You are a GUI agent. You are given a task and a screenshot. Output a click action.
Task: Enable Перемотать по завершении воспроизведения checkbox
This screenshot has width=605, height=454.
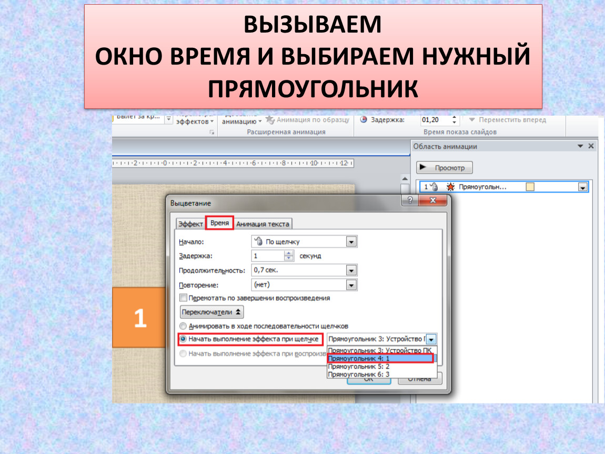183,298
